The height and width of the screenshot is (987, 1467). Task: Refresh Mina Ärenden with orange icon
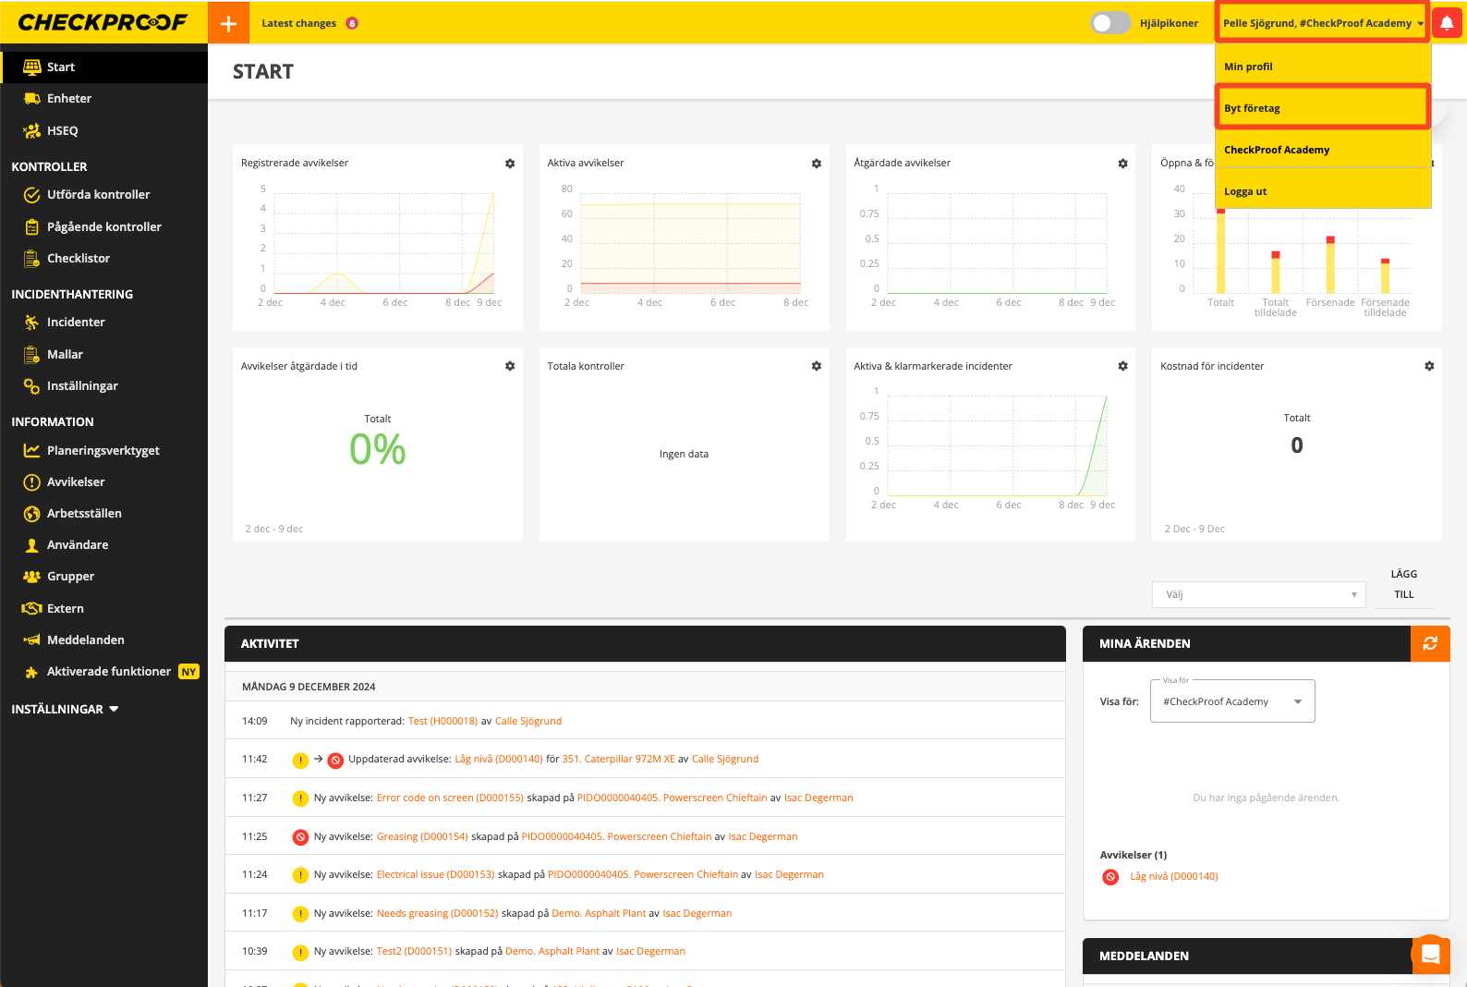pyautogui.click(x=1430, y=643)
